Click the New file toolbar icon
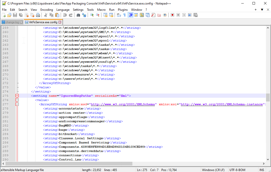 coord(3,15)
